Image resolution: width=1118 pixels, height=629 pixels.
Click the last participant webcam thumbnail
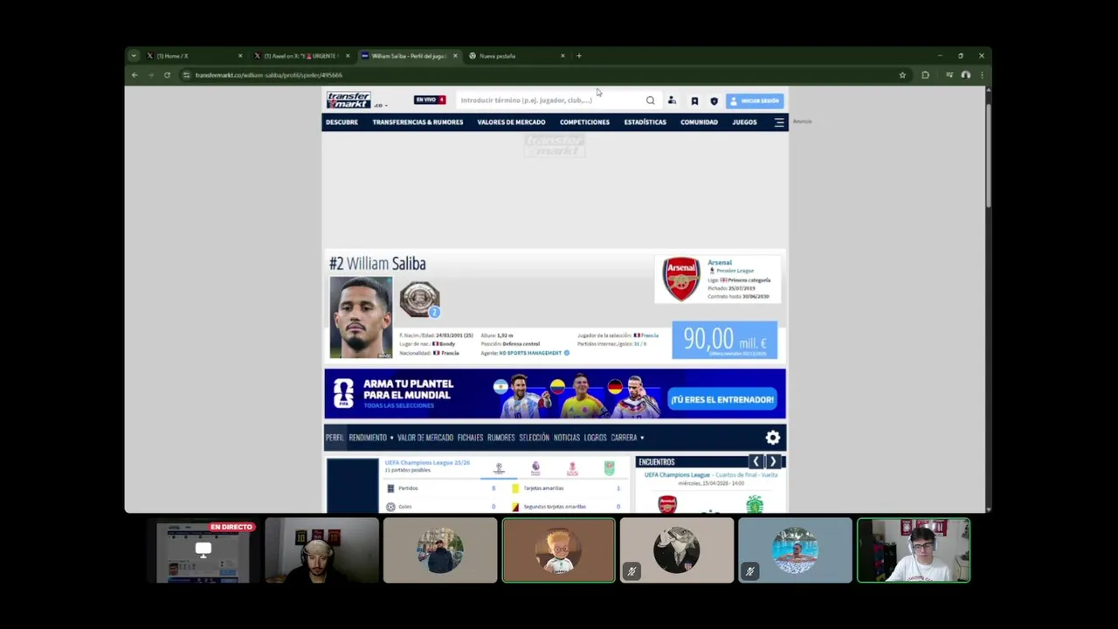[914, 550]
